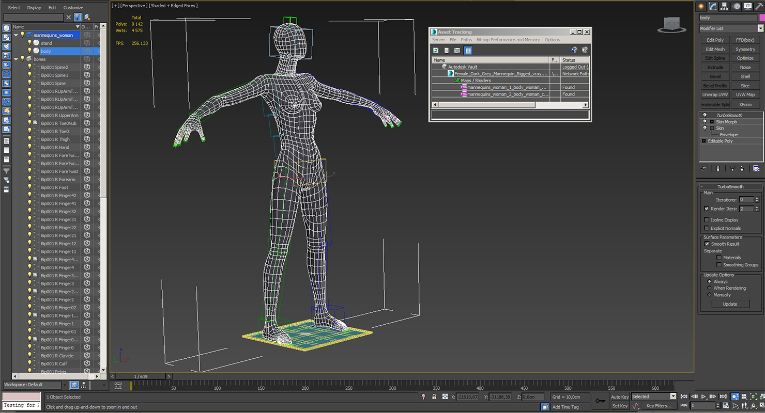765x413 pixels.
Task: Open the Display menu in Scene Explorer
Action: tap(34, 8)
